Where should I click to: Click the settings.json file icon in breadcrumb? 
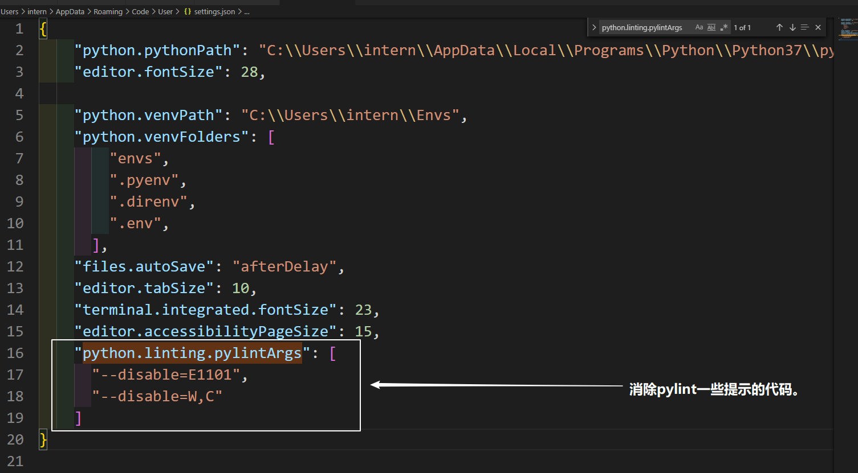[186, 11]
